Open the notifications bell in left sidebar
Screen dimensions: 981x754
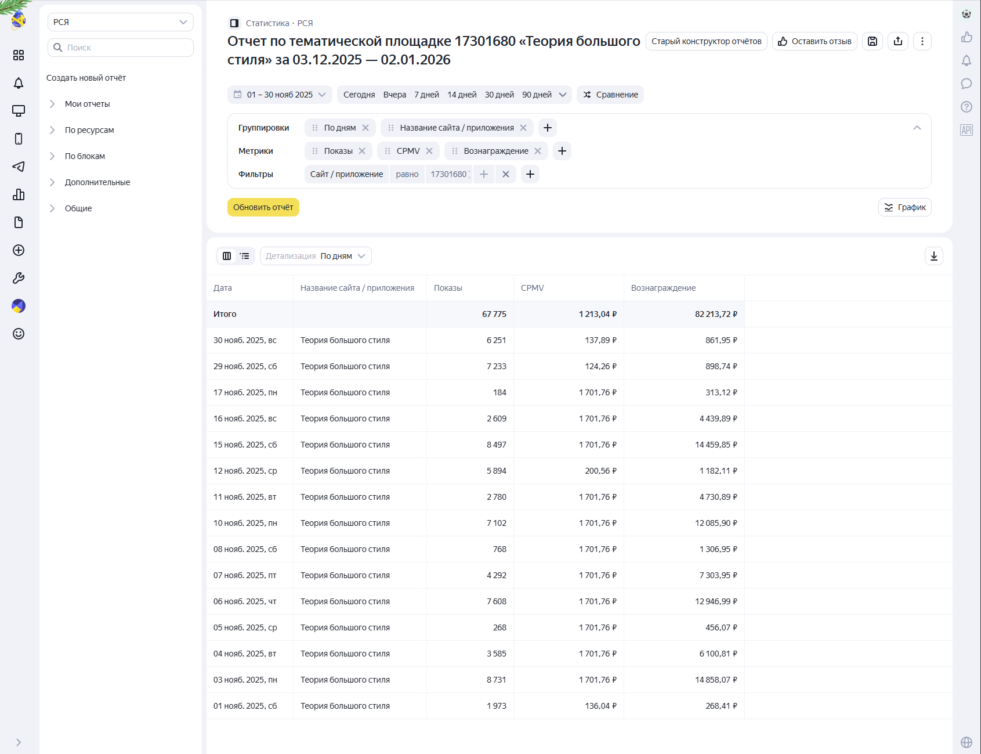pyautogui.click(x=19, y=83)
